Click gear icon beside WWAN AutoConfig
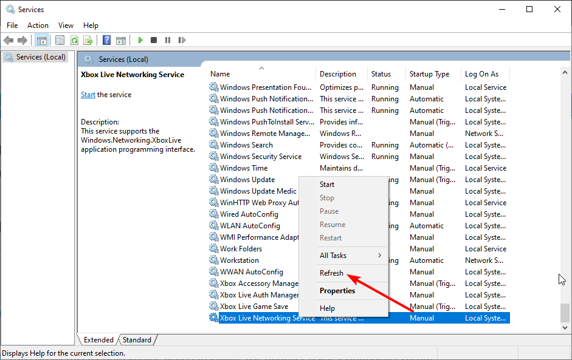Viewport: 572px width, 360px height. point(214,271)
